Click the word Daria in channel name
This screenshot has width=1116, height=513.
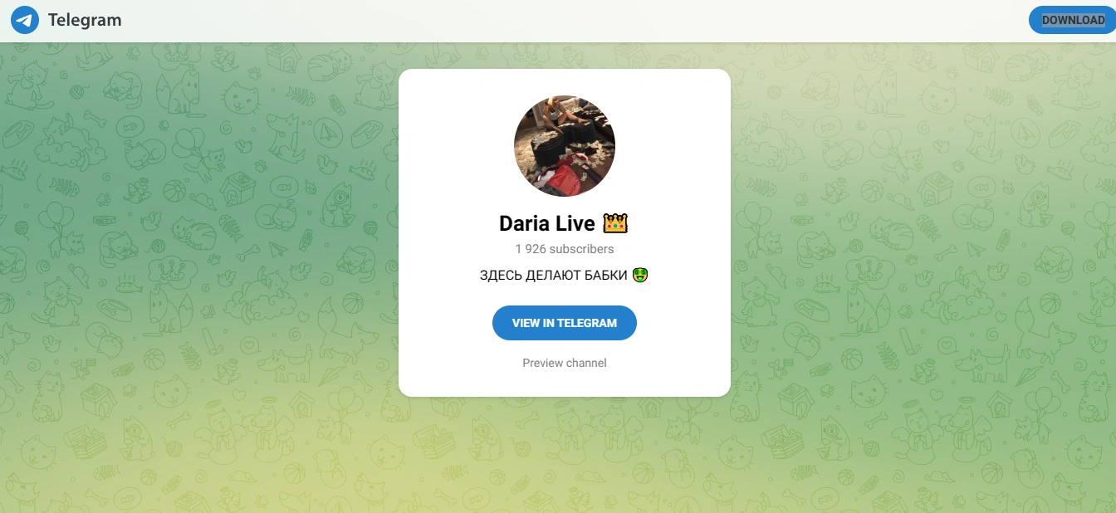click(525, 223)
